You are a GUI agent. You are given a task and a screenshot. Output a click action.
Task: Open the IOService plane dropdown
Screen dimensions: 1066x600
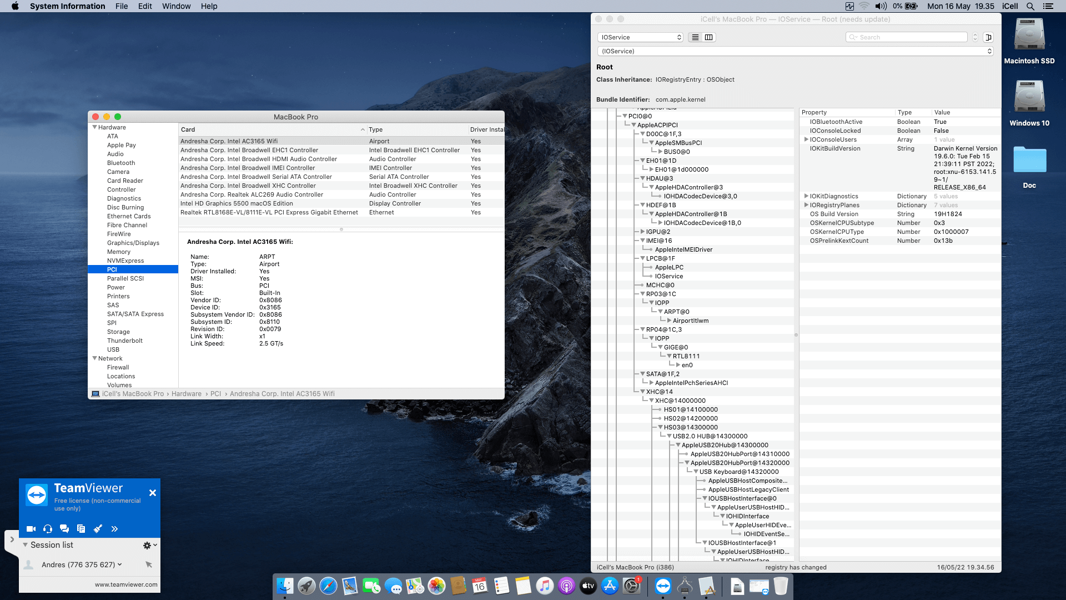(640, 37)
